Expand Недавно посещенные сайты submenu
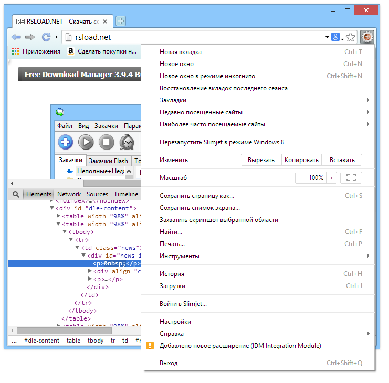This screenshot has width=389, height=383. click(258, 112)
